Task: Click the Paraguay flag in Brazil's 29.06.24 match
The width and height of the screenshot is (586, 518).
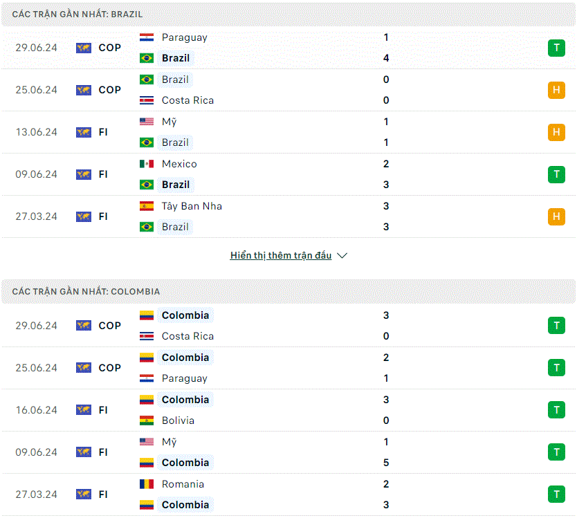Action: [147, 37]
